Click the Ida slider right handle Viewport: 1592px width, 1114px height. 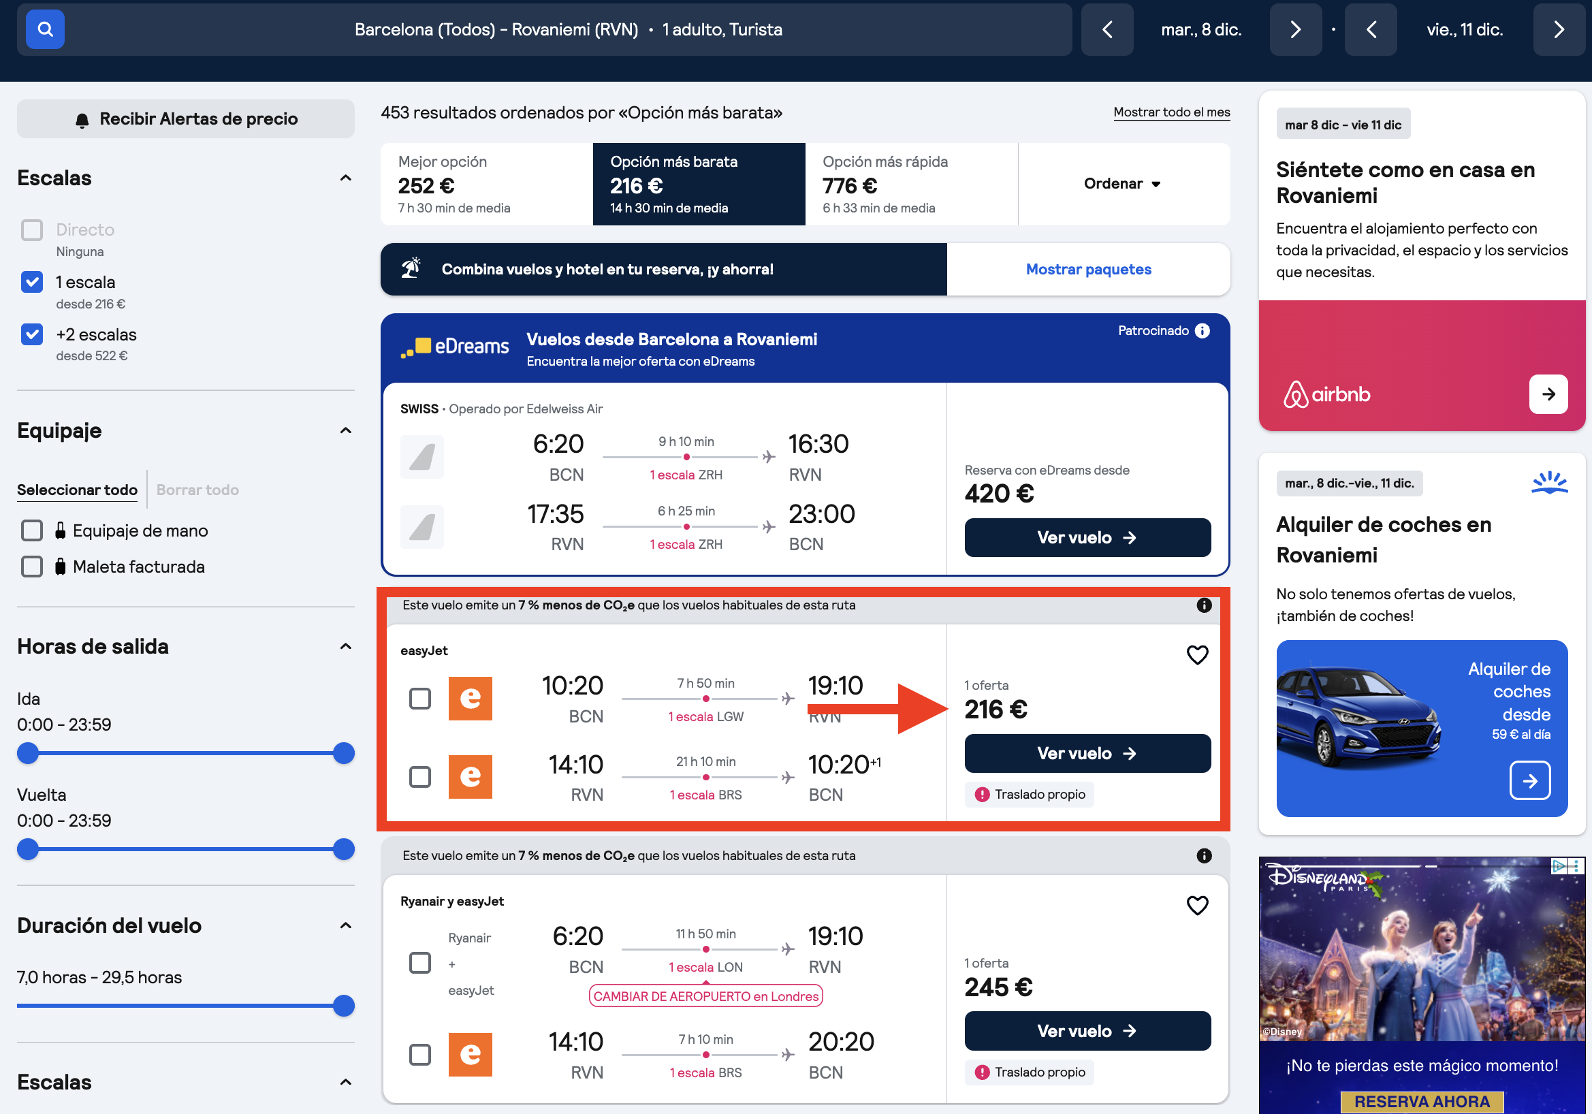[343, 753]
